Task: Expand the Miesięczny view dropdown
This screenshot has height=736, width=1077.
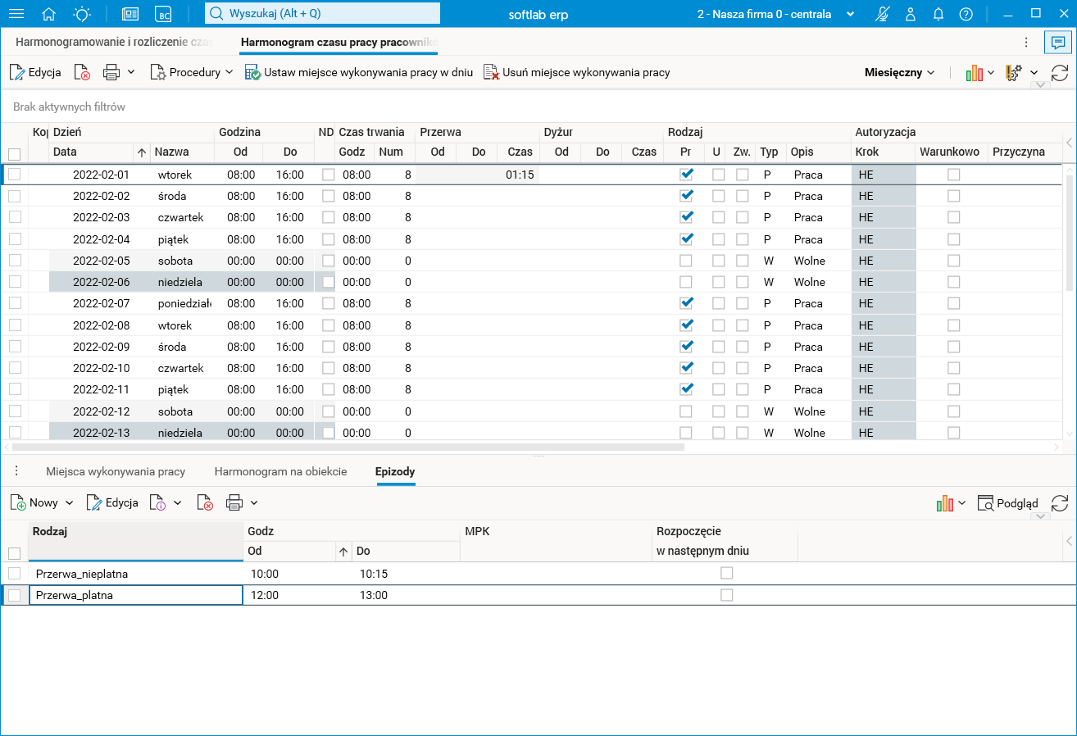Action: coord(899,73)
